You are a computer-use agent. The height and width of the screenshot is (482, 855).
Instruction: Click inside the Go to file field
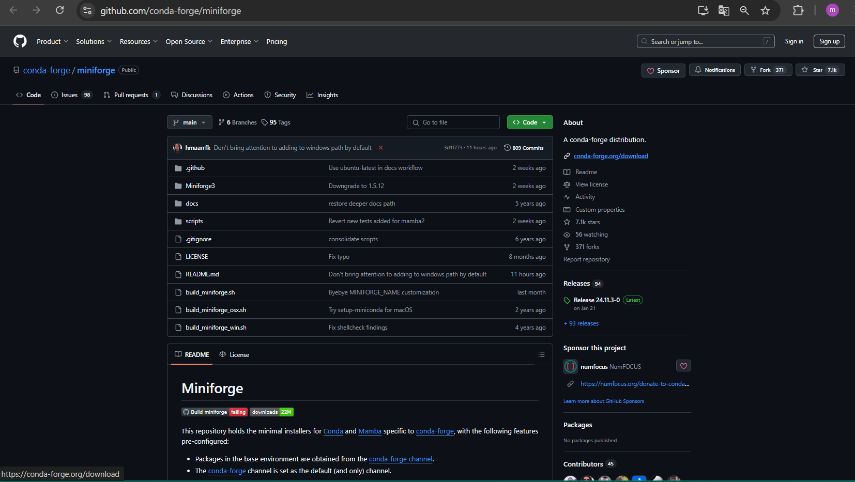(453, 122)
